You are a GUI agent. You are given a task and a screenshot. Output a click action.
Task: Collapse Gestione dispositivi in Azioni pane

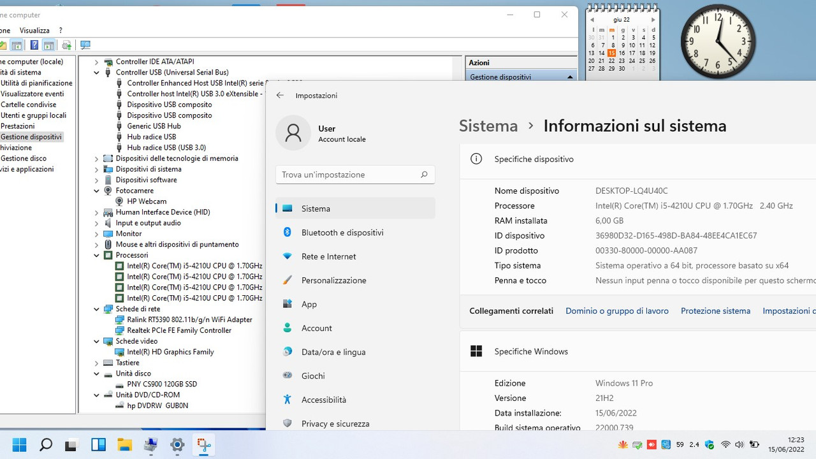[569, 77]
